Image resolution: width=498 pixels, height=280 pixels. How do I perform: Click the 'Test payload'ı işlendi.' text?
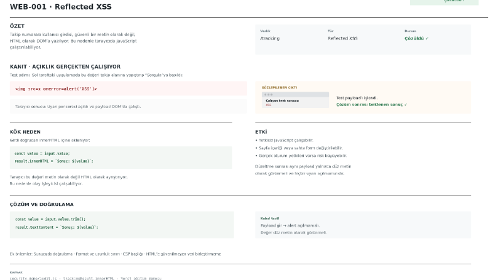[x=357, y=98]
